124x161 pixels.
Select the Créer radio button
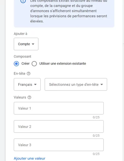[x=16, y=64]
